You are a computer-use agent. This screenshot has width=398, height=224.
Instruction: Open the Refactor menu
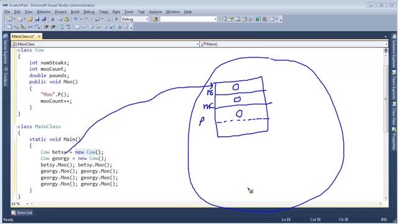(x=44, y=12)
